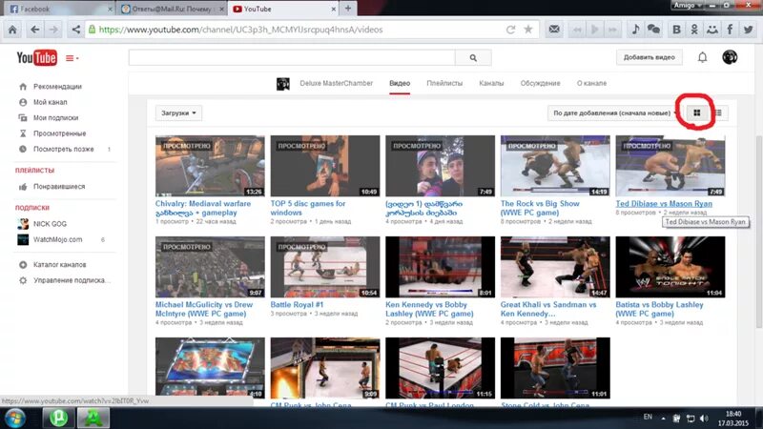Bookmark page with the star icon

(x=528, y=30)
